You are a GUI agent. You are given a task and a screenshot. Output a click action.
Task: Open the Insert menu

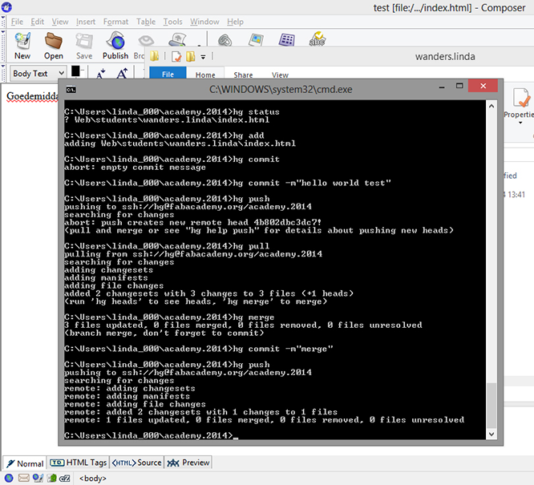pyautogui.click(x=86, y=22)
